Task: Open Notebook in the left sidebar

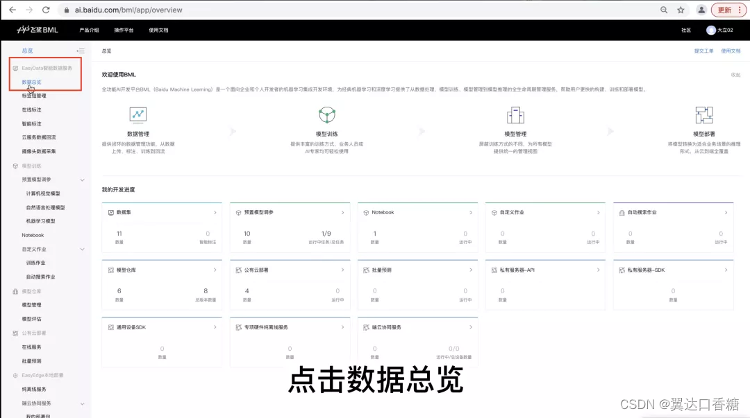Action: (x=33, y=236)
